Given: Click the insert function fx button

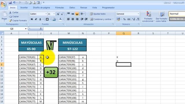Looking at the screenshot, I should tap(41, 29).
